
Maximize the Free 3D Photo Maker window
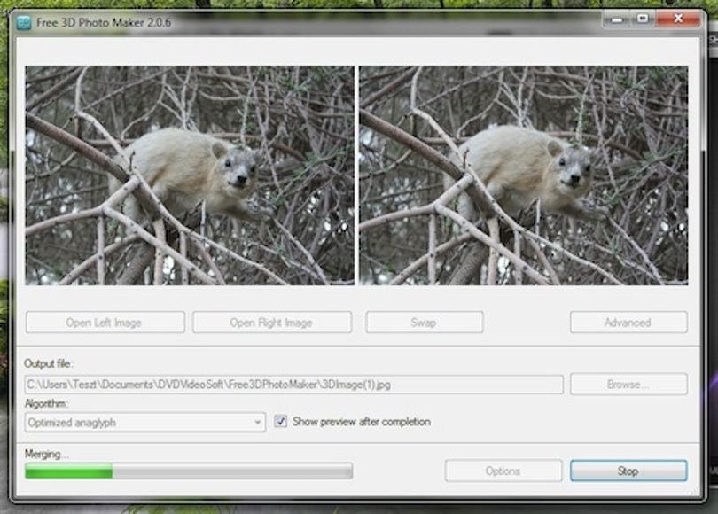point(643,19)
